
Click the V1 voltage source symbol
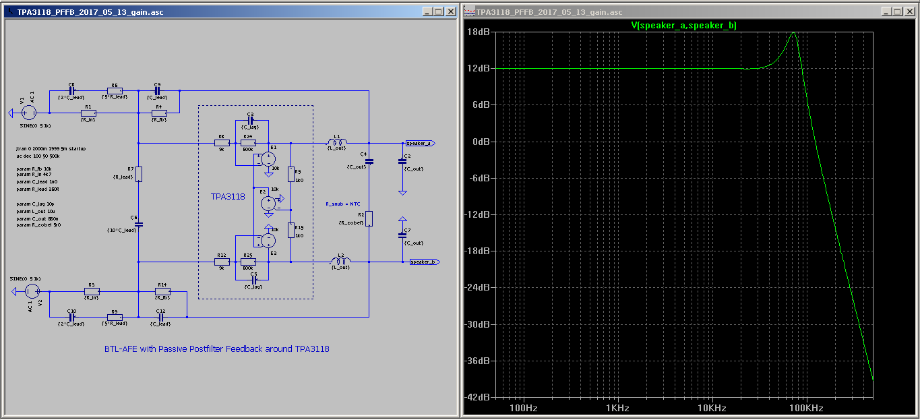(30, 114)
